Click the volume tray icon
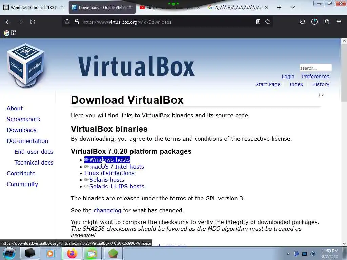Screen dimensions: 347x260 [x=313, y=254]
